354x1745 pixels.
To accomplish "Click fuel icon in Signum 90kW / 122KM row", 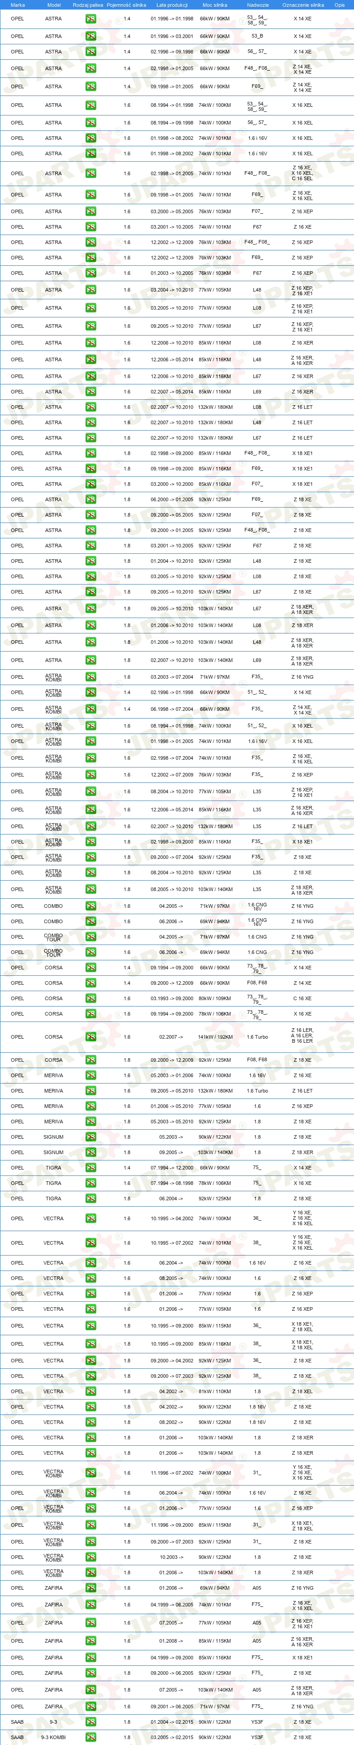I will pos(91,1137).
